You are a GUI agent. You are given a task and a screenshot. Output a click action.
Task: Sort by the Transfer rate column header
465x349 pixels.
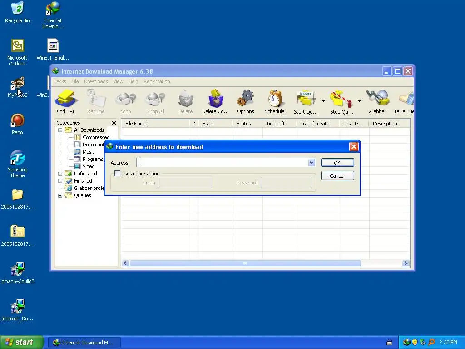[317, 124]
